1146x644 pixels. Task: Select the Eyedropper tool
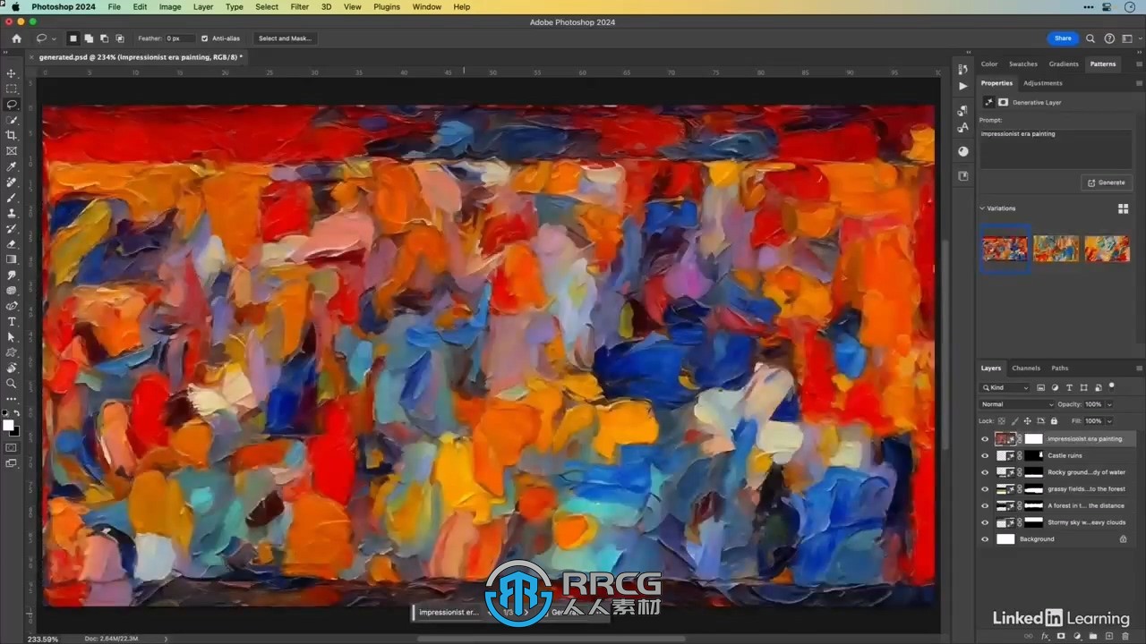(12, 166)
